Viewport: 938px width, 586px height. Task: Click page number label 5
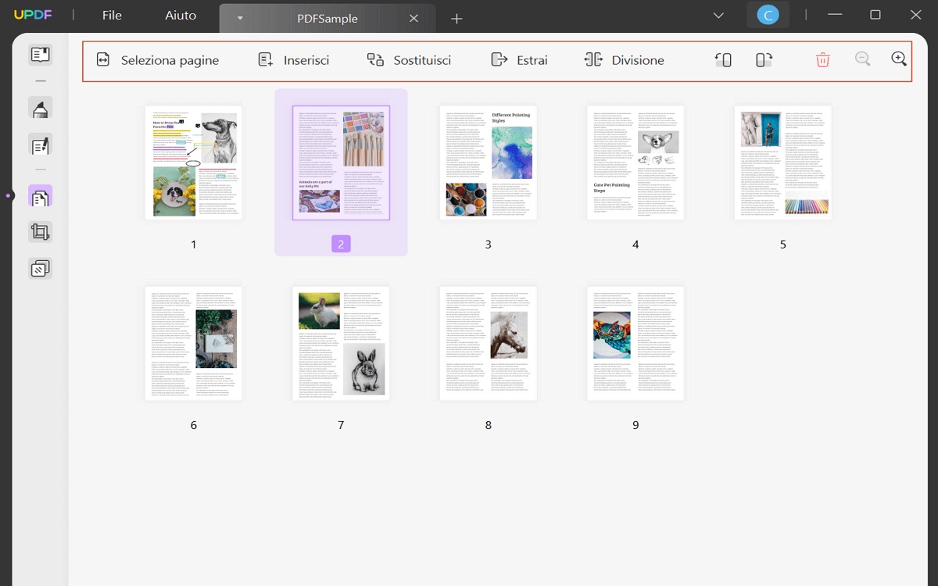point(782,244)
